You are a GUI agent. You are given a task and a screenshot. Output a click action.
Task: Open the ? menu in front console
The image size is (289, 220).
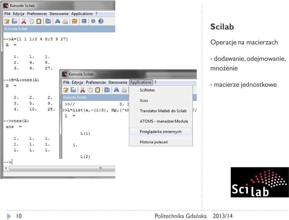[155, 82]
